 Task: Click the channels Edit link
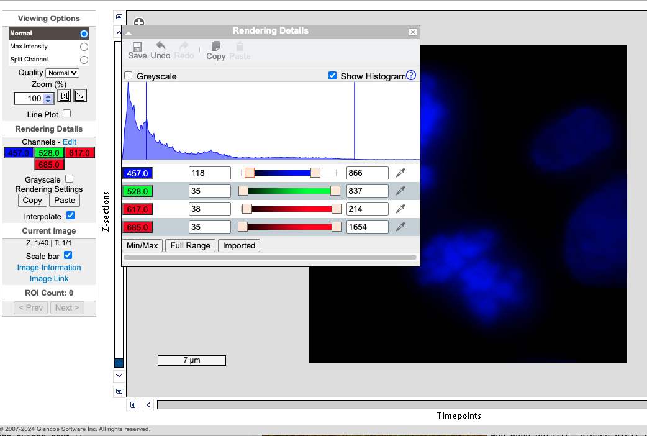70,142
